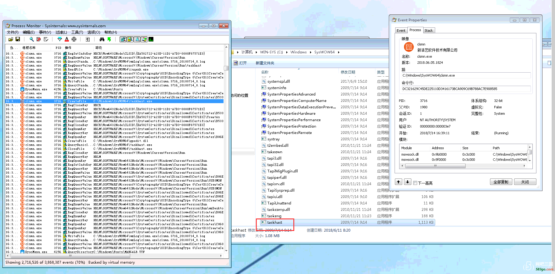Open the 帮助(H) menu
The height and width of the screenshot is (274, 555).
110,32
